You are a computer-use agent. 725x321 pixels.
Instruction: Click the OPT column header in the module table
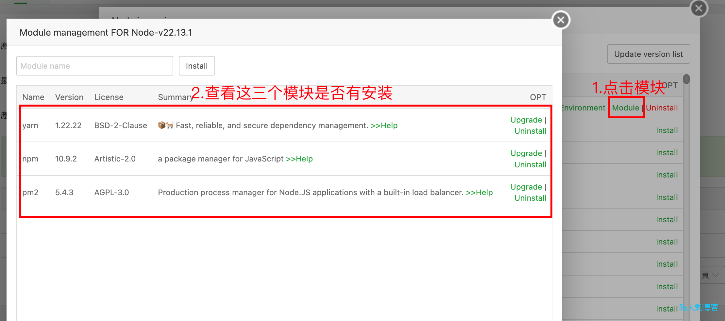(538, 97)
